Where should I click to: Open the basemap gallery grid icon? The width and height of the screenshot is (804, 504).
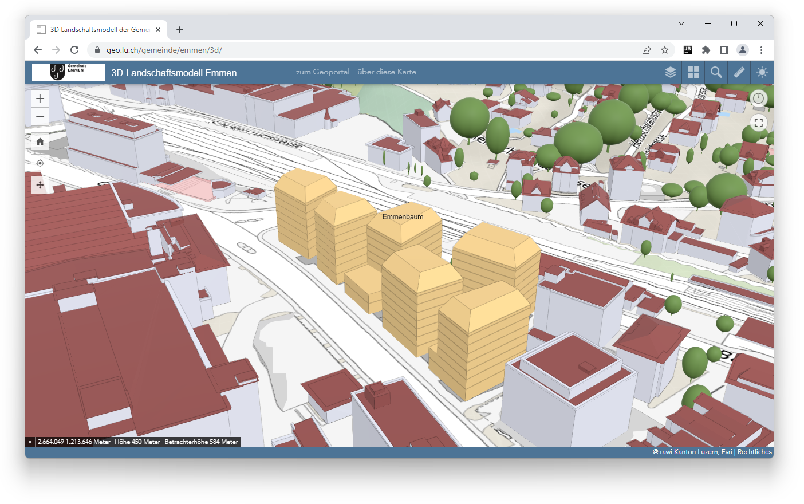coord(693,72)
